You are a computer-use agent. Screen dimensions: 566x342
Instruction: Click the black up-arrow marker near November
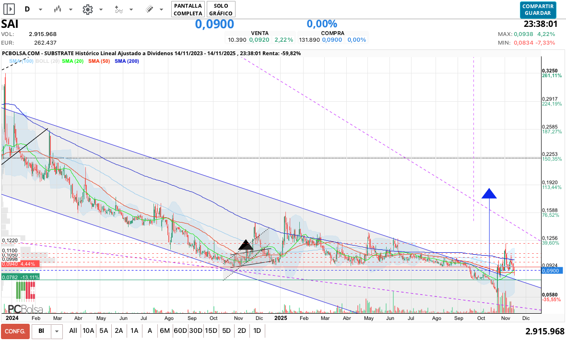pos(246,245)
